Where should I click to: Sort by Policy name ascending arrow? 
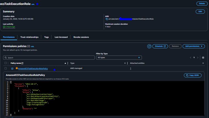pyautogui.click(x=65, y=63)
